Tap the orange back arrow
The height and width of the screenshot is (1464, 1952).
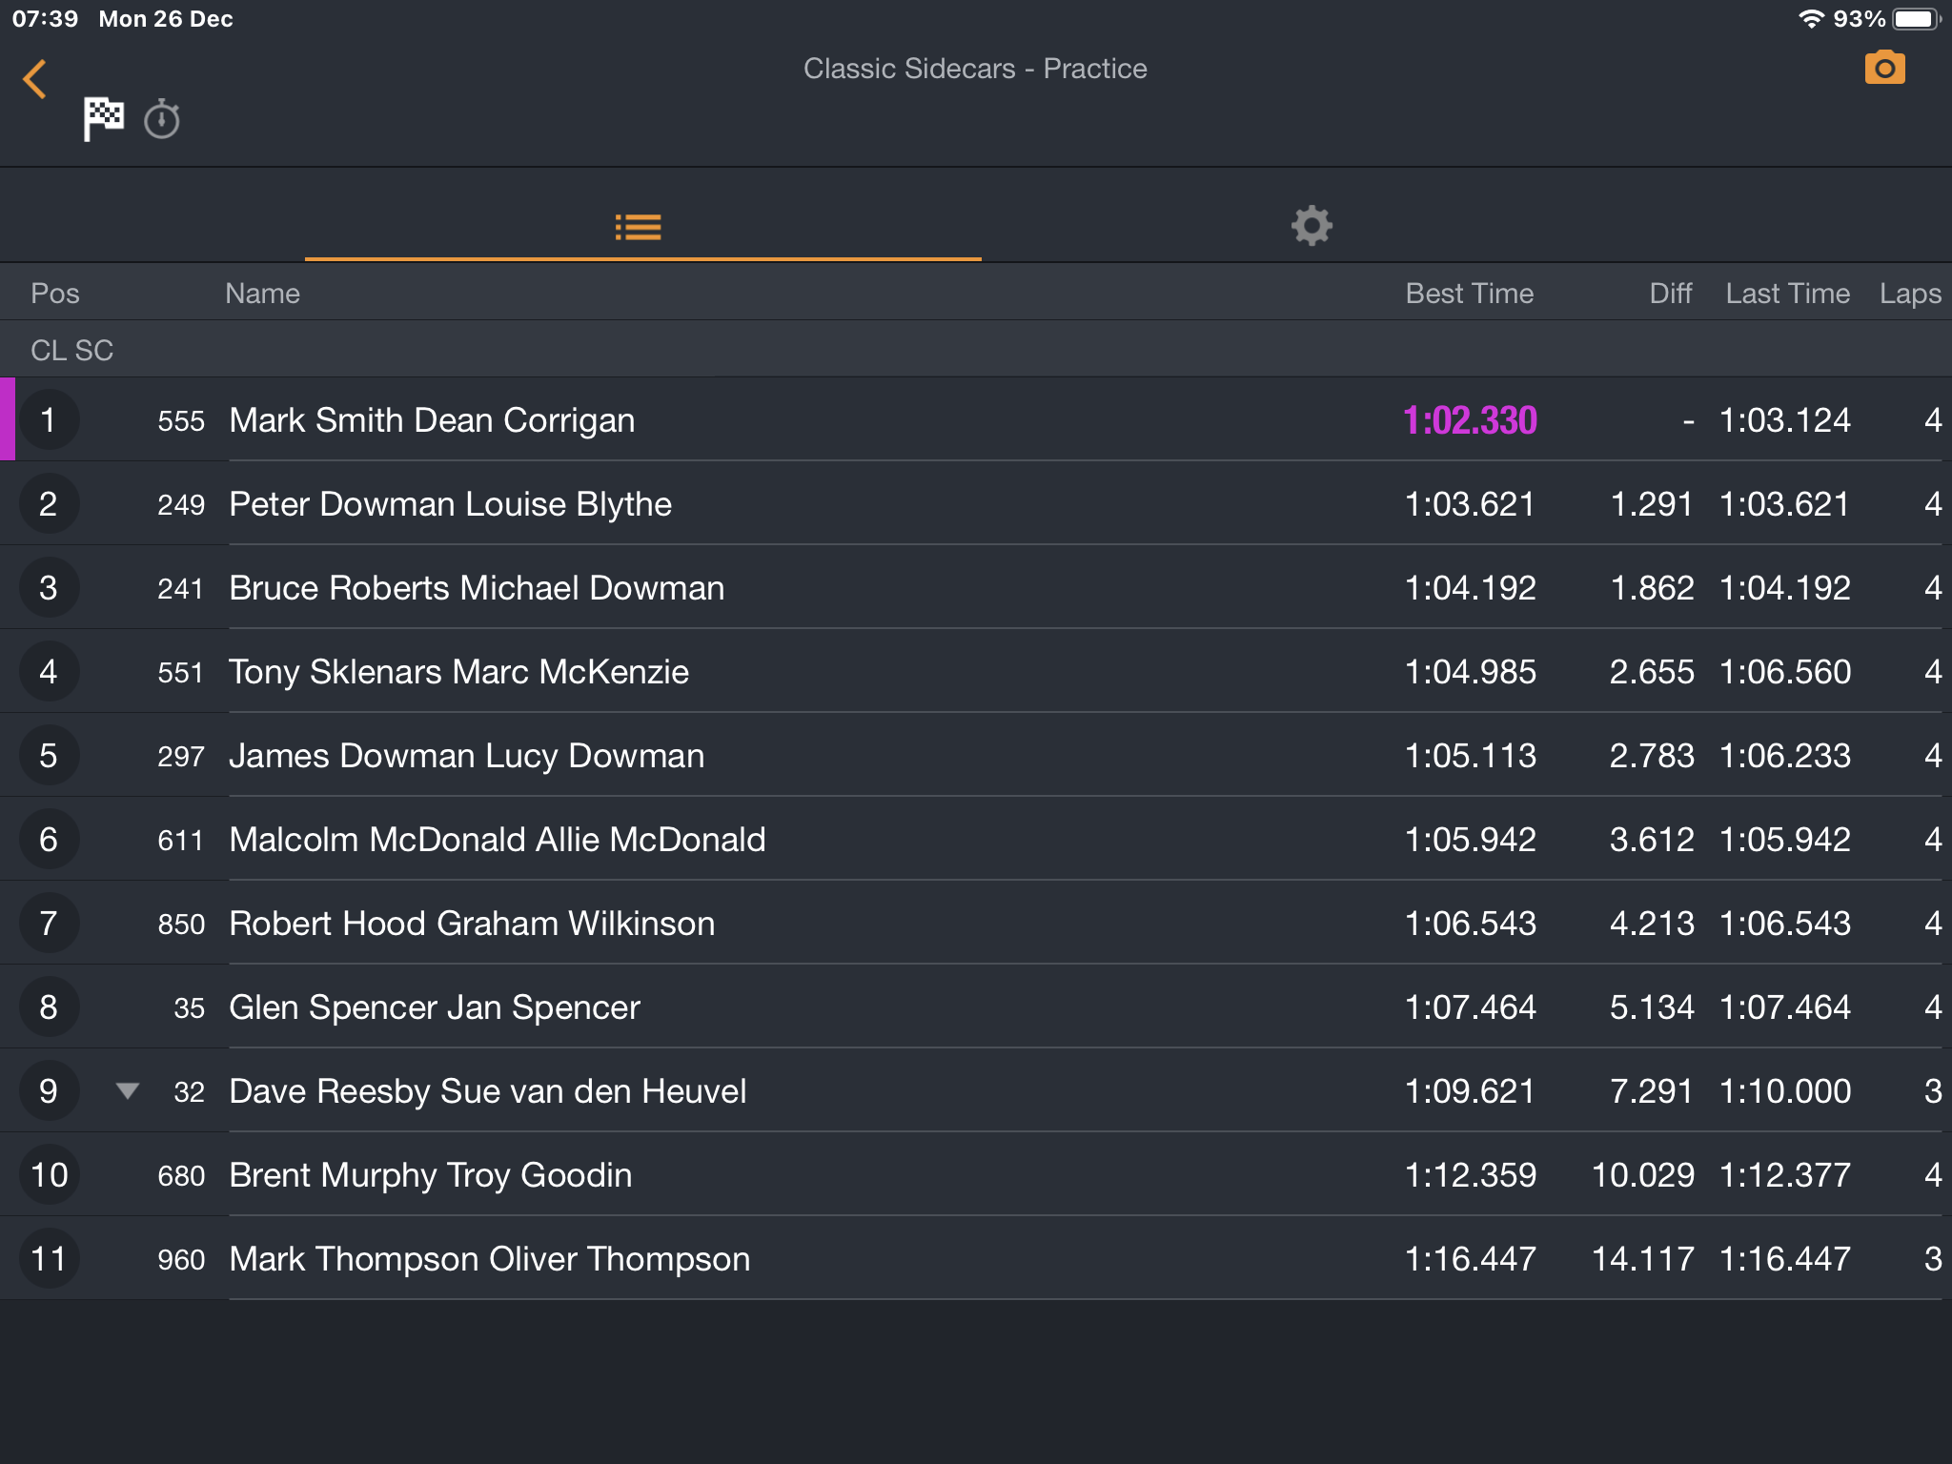pyautogui.click(x=35, y=79)
